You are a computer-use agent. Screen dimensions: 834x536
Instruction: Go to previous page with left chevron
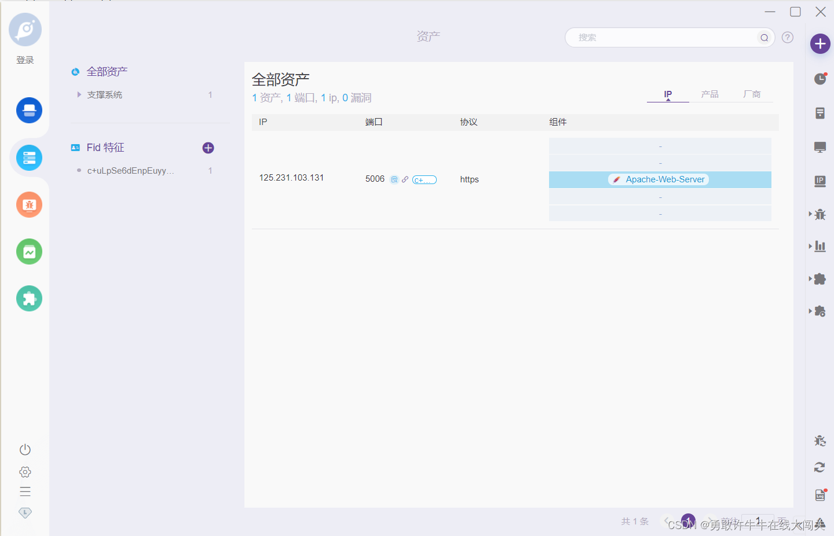tap(666, 520)
